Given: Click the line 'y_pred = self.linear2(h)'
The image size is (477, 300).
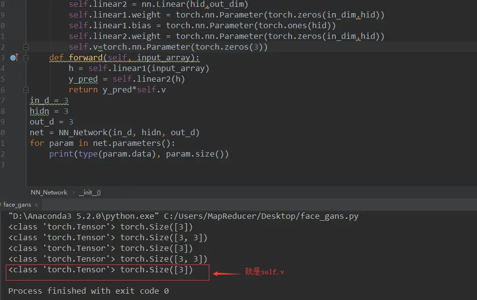Looking at the screenshot, I should [127, 79].
